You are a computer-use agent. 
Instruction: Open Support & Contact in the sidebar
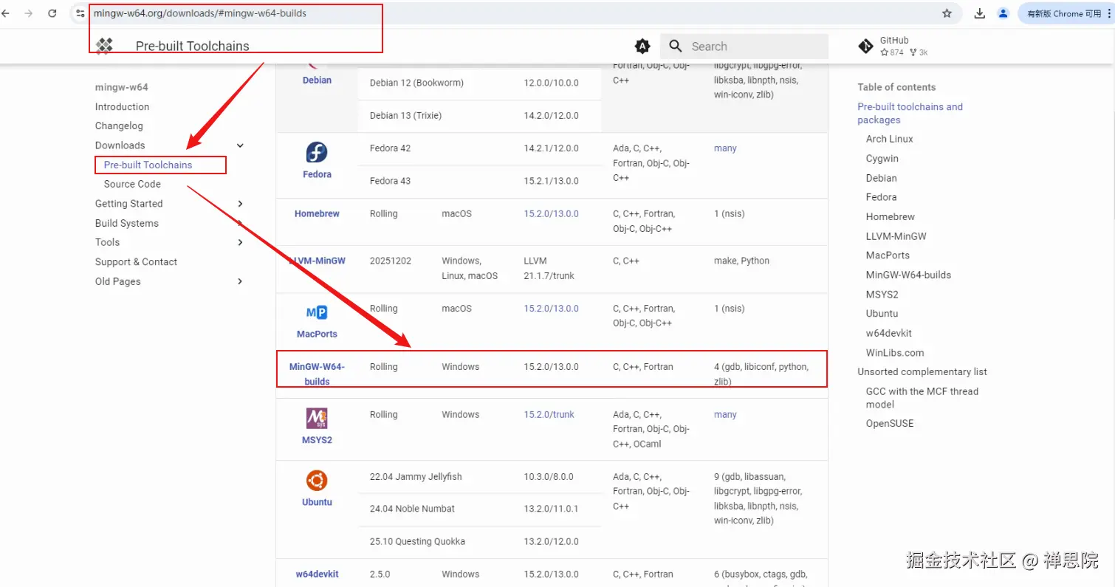(136, 262)
